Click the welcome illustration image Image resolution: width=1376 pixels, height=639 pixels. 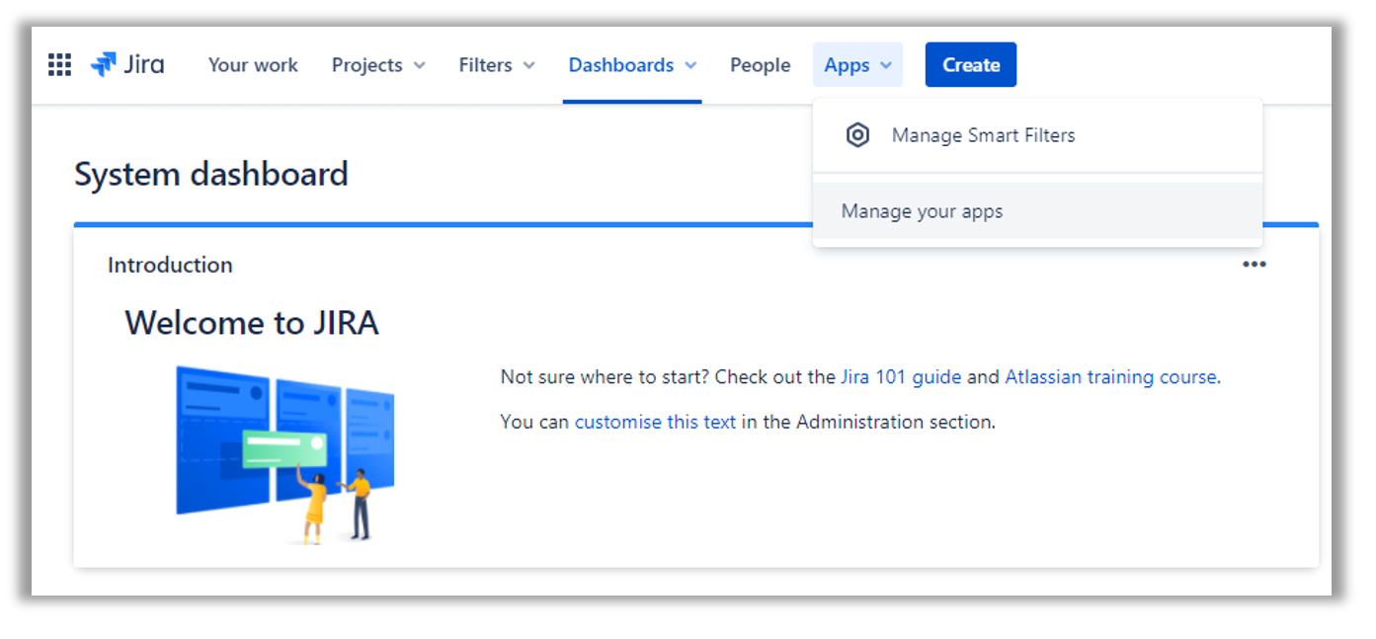[284, 454]
